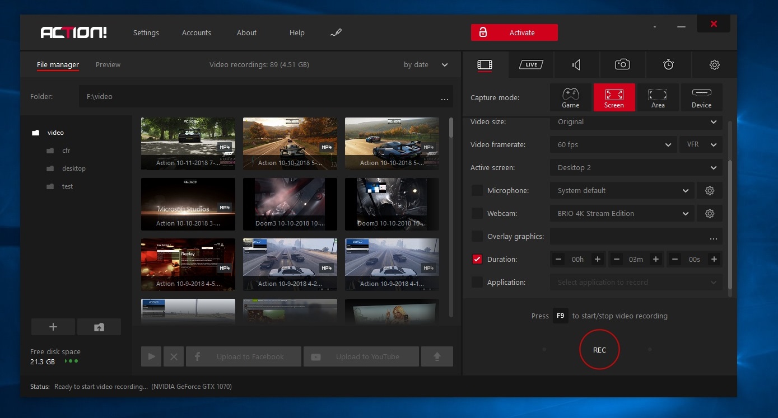
Task: Open the sort by date dropdown
Action: 426,65
